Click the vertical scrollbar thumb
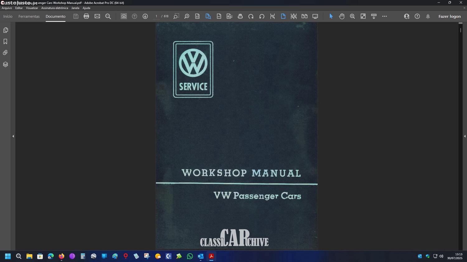The width and height of the screenshot is (467, 262). tap(460, 30)
